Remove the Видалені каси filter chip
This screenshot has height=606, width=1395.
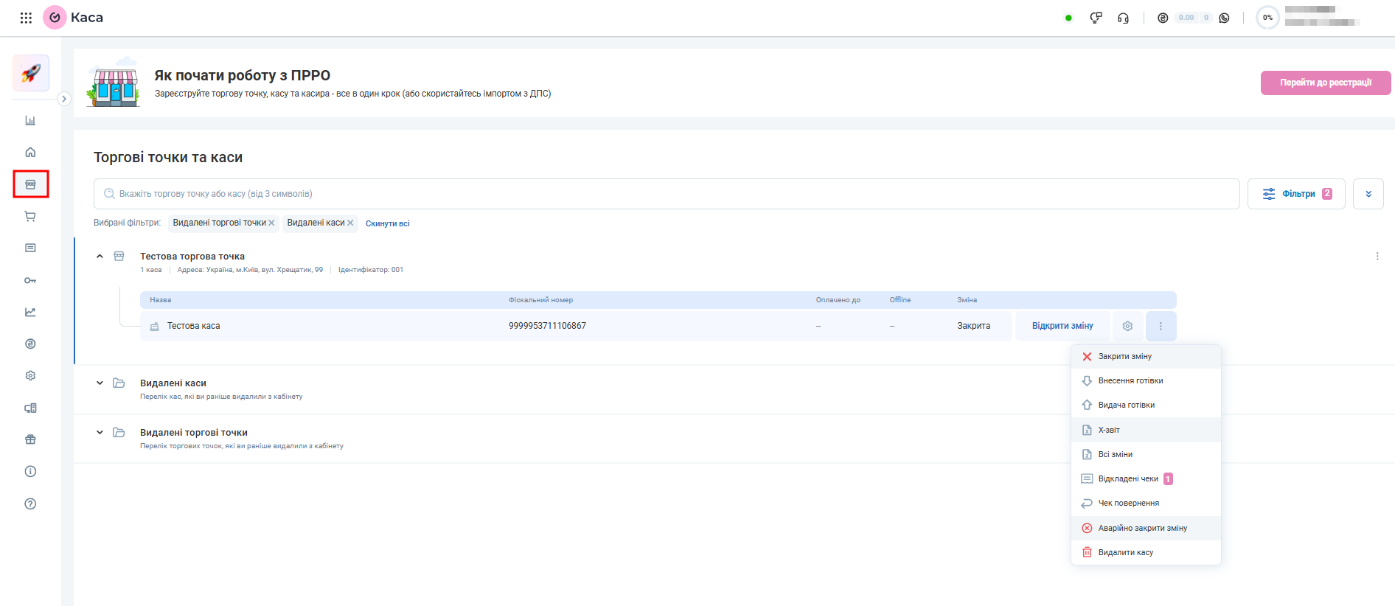click(350, 223)
